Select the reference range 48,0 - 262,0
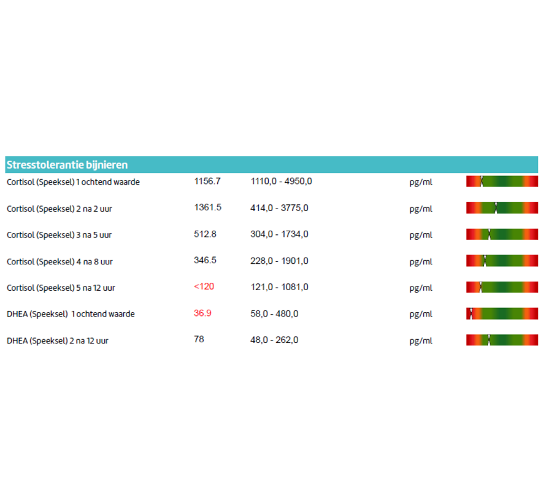 tap(274, 340)
